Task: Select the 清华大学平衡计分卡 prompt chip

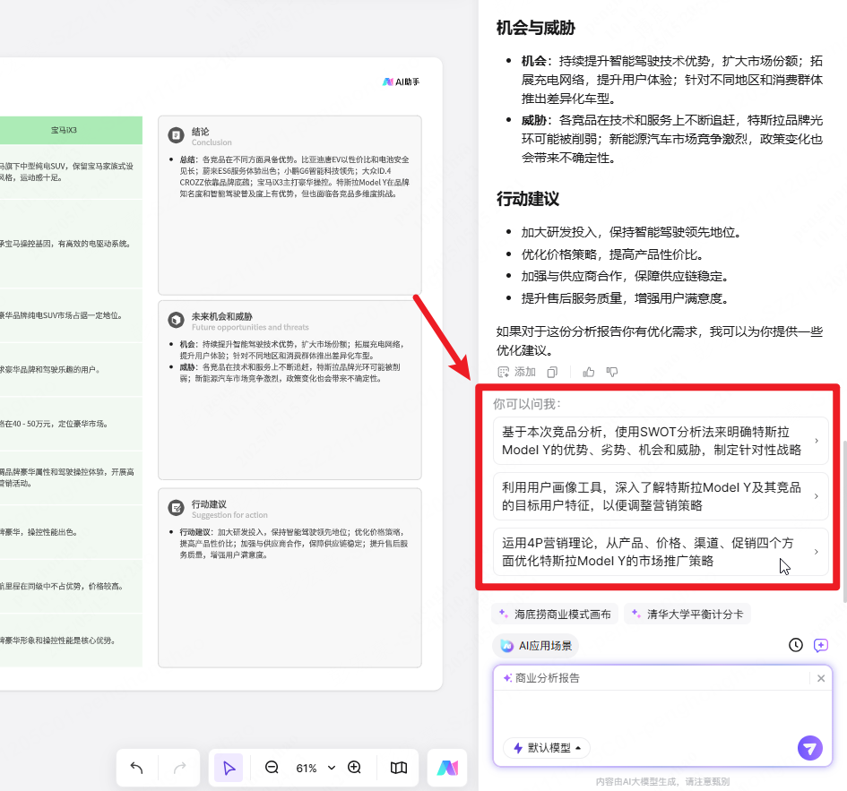Action: 687,614
